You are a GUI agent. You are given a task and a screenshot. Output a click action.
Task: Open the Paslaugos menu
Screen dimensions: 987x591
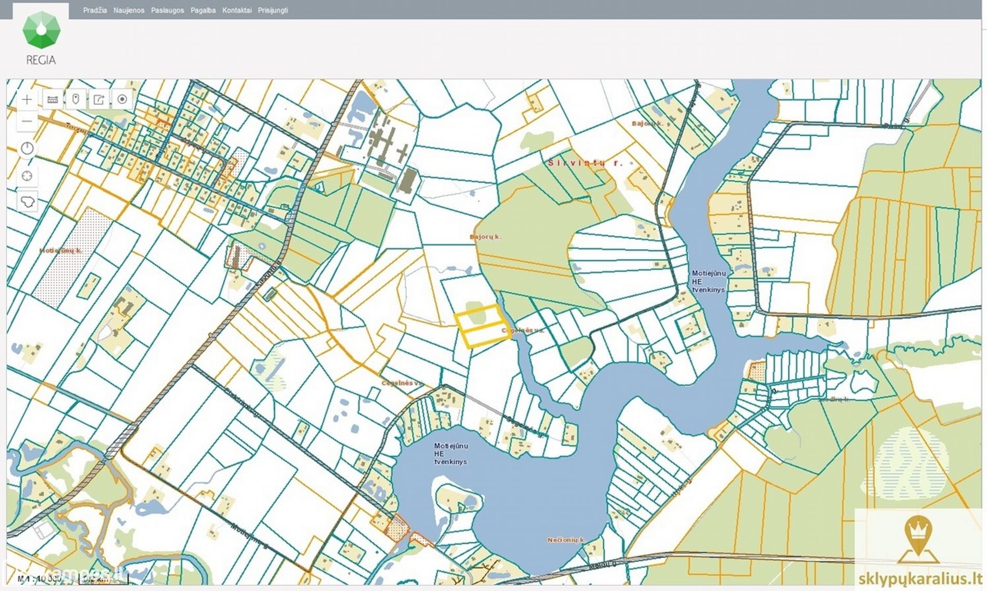(x=167, y=10)
